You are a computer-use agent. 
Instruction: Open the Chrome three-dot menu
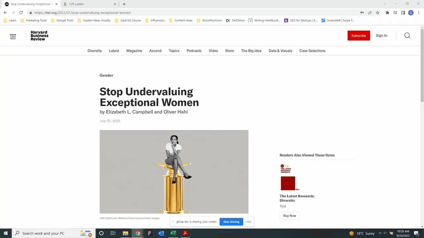tap(418, 13)
